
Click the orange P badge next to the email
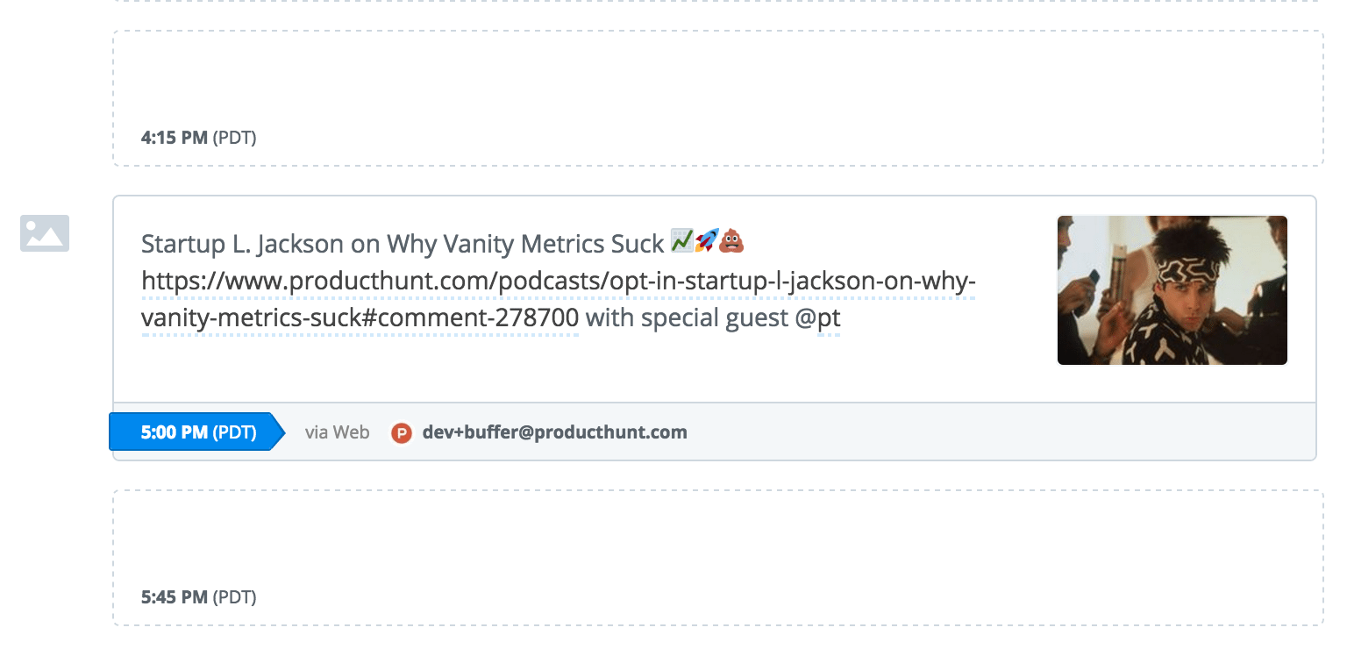click(x=402, y=432)
